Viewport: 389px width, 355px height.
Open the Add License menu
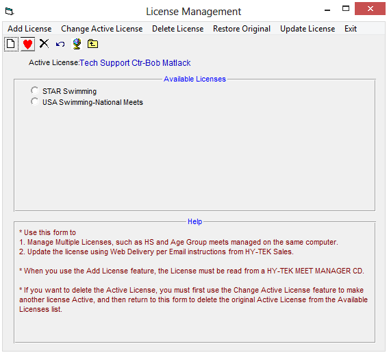[x=29, y=29]
